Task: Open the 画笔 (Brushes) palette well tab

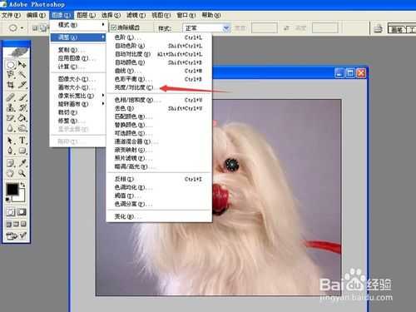Action: [397, 29]
